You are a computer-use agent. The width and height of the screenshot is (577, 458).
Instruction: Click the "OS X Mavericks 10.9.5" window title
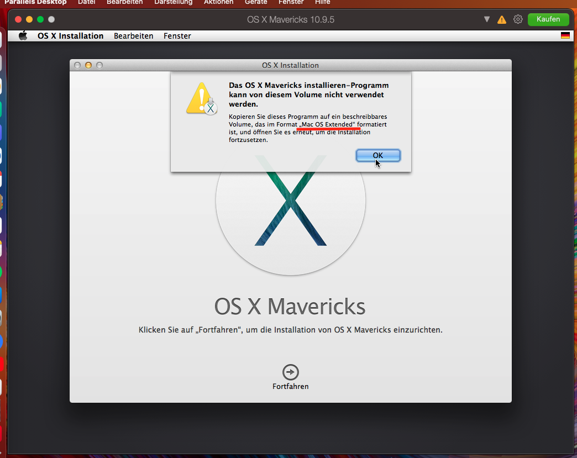coord(291,19)
